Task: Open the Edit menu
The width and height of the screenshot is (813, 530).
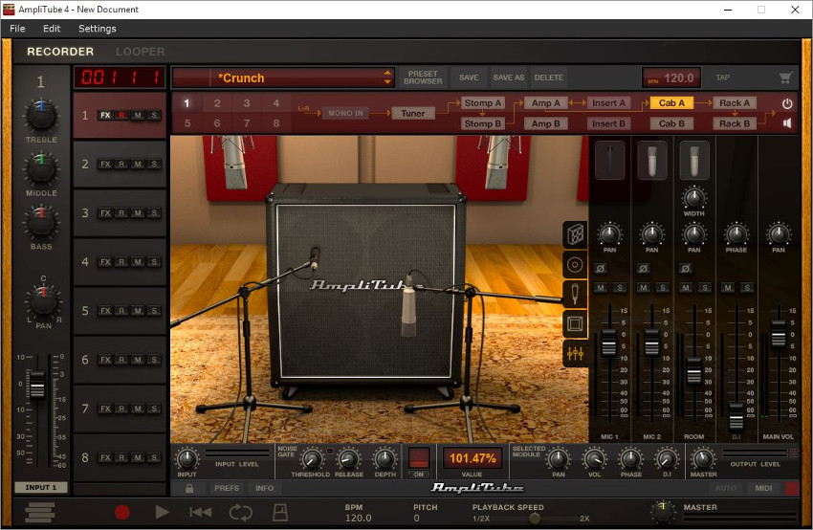Action: [x=52, y=29]
